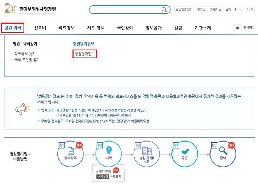The width and height of the screenshot is (258, 184).
Task: Select 병원평가정보 submenu link
Action: [x=85, y=54]
